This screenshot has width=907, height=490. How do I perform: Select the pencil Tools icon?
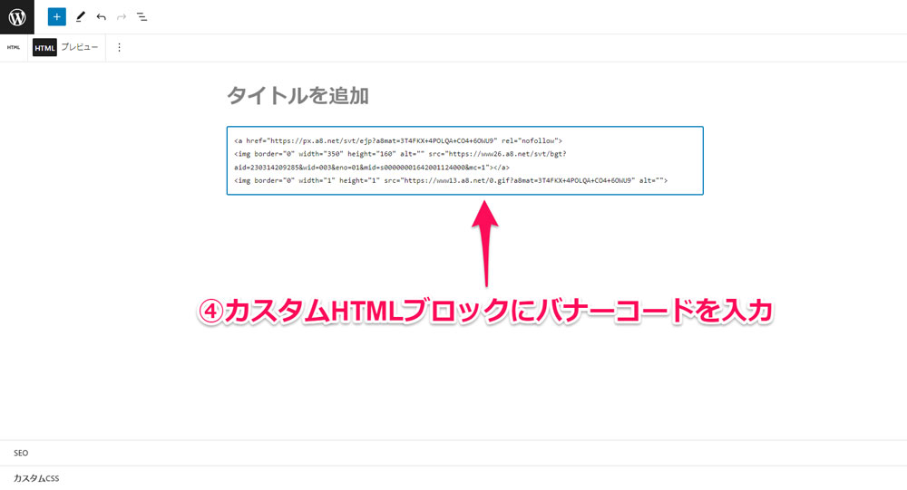[80, 16]
